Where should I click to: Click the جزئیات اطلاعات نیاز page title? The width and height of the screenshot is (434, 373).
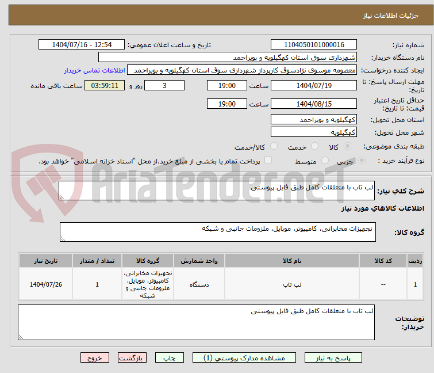(390, 16)
